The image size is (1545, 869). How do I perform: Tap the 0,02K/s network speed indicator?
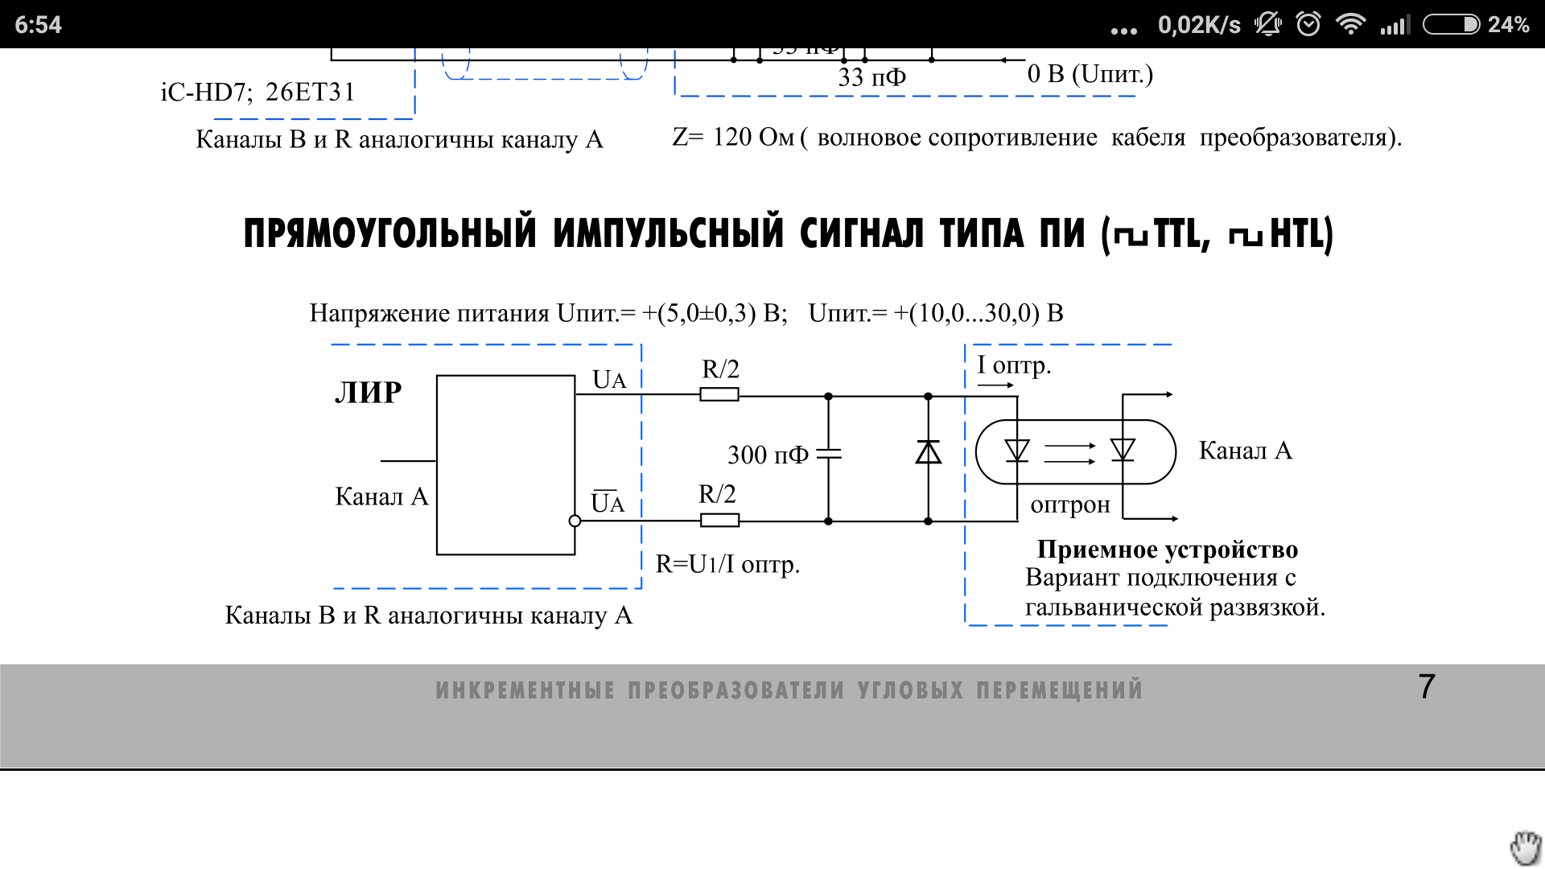click(x=1199, y=25)
